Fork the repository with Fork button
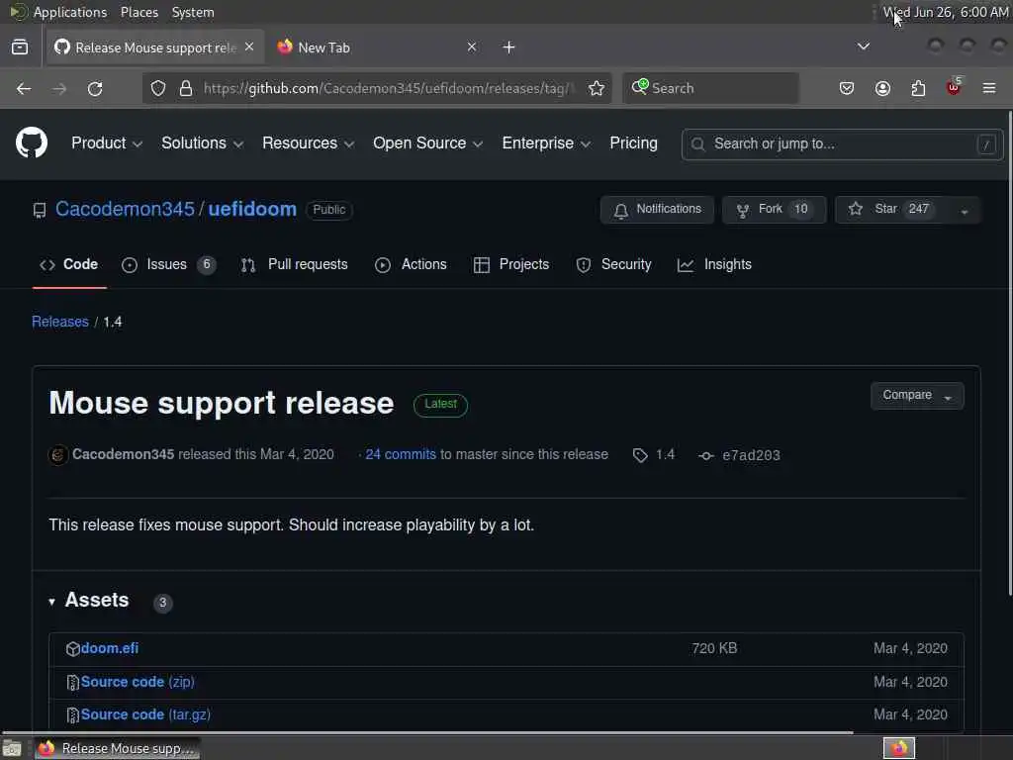Viewport: 1013px width, 760px height. [x=774, y=210]
